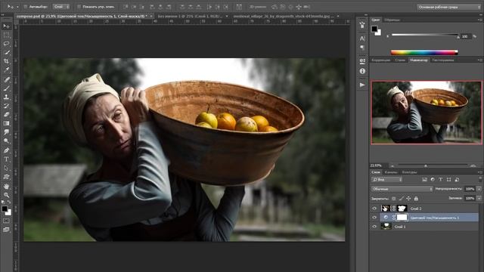The width and height of the screenshot is (484, 272).
Task: Select the Eyedropper tool
Action: (6, 70)
